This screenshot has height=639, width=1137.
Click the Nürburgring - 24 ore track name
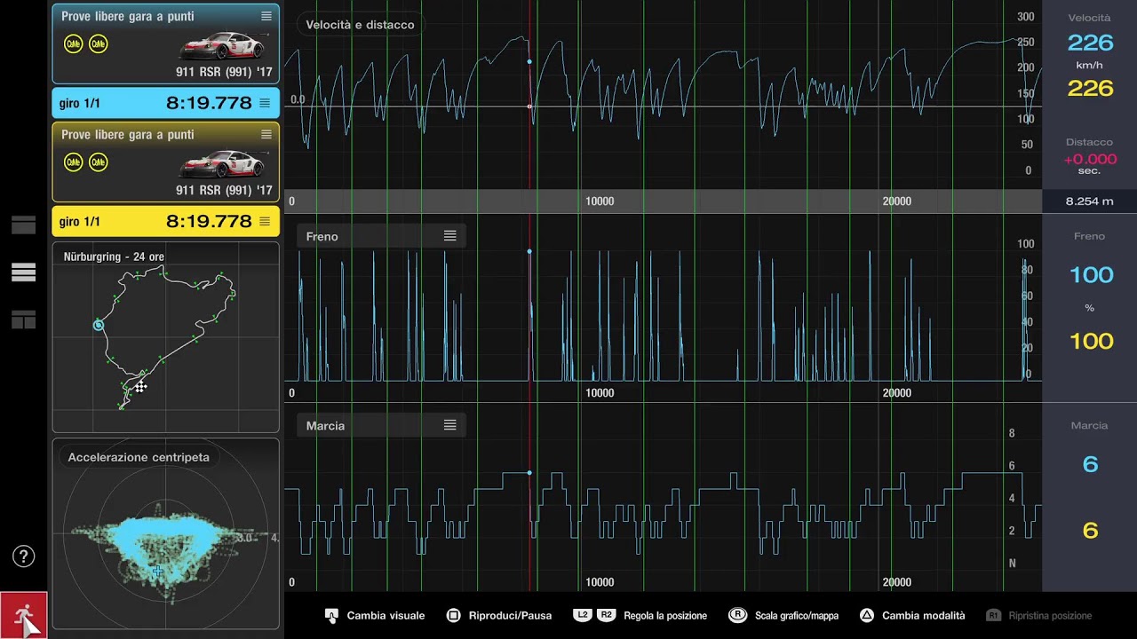pos(114,256)
